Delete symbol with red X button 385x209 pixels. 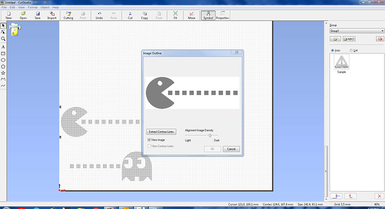379,196
